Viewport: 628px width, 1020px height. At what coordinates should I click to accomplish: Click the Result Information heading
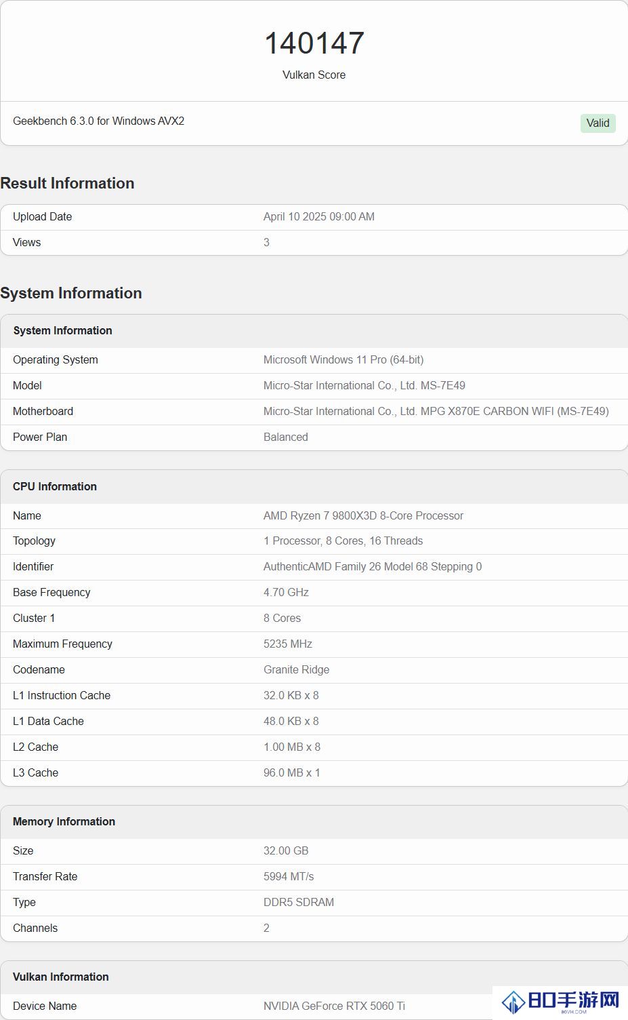[67, 183]
